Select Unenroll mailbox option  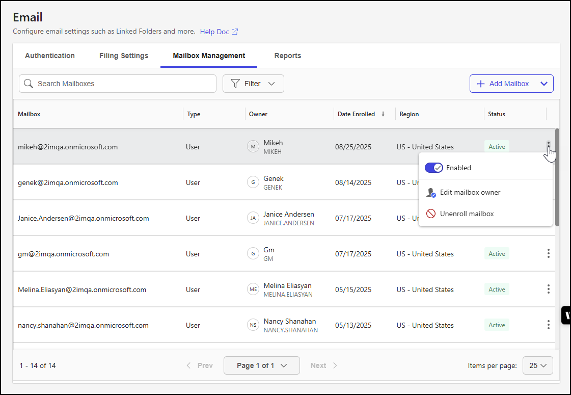pyautogui.click(x=467, y=214)
